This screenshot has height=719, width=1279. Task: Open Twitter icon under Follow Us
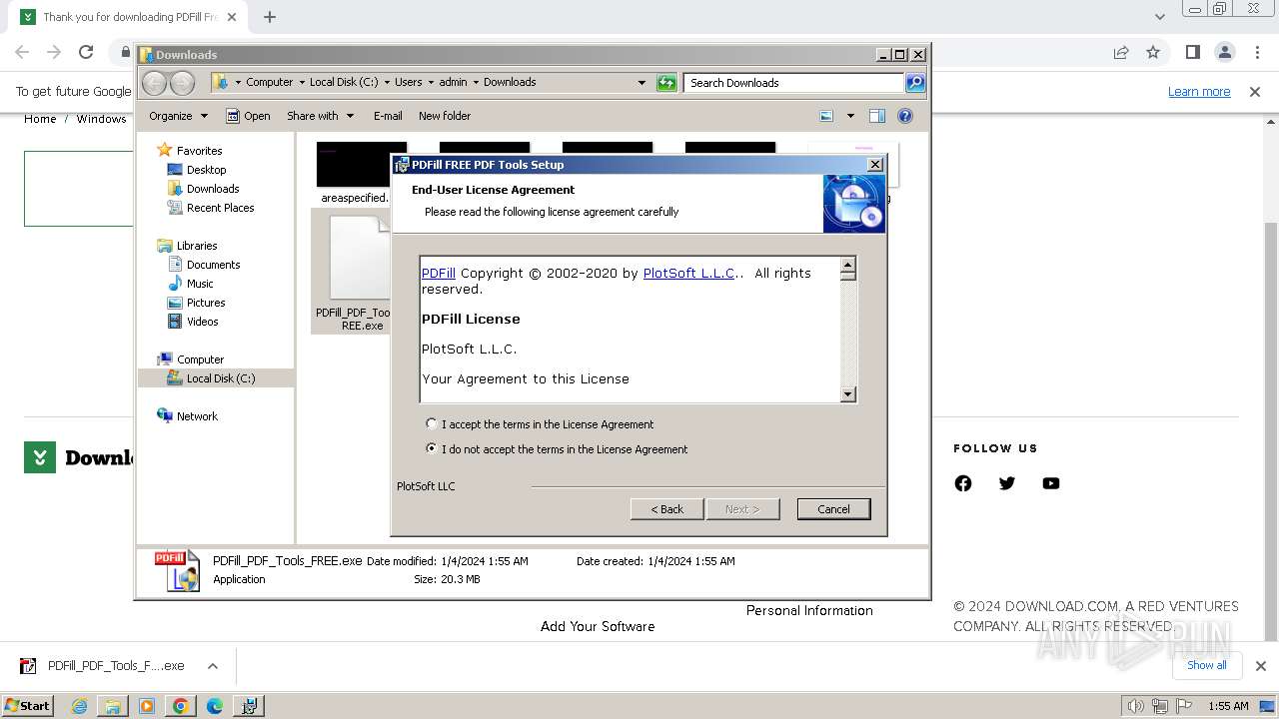pos(1007,483)
